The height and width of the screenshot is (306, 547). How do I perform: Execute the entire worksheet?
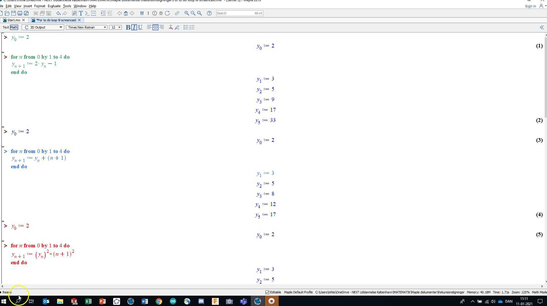(142, 13)
